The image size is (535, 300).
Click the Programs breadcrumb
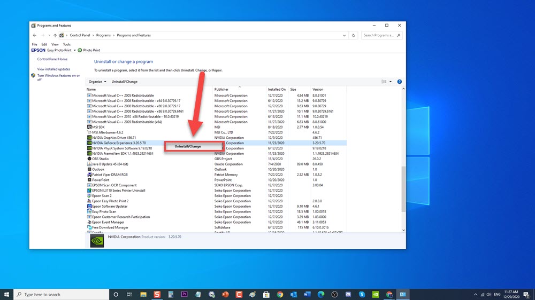tap(103, 35)
